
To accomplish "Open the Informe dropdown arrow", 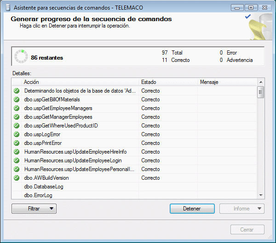I will click(259, 209).
